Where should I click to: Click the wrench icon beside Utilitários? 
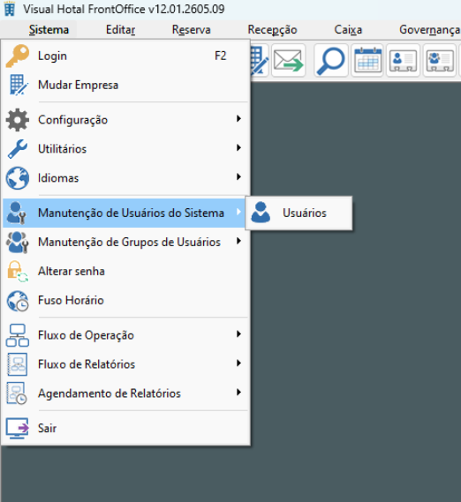[x=18, y=149]
